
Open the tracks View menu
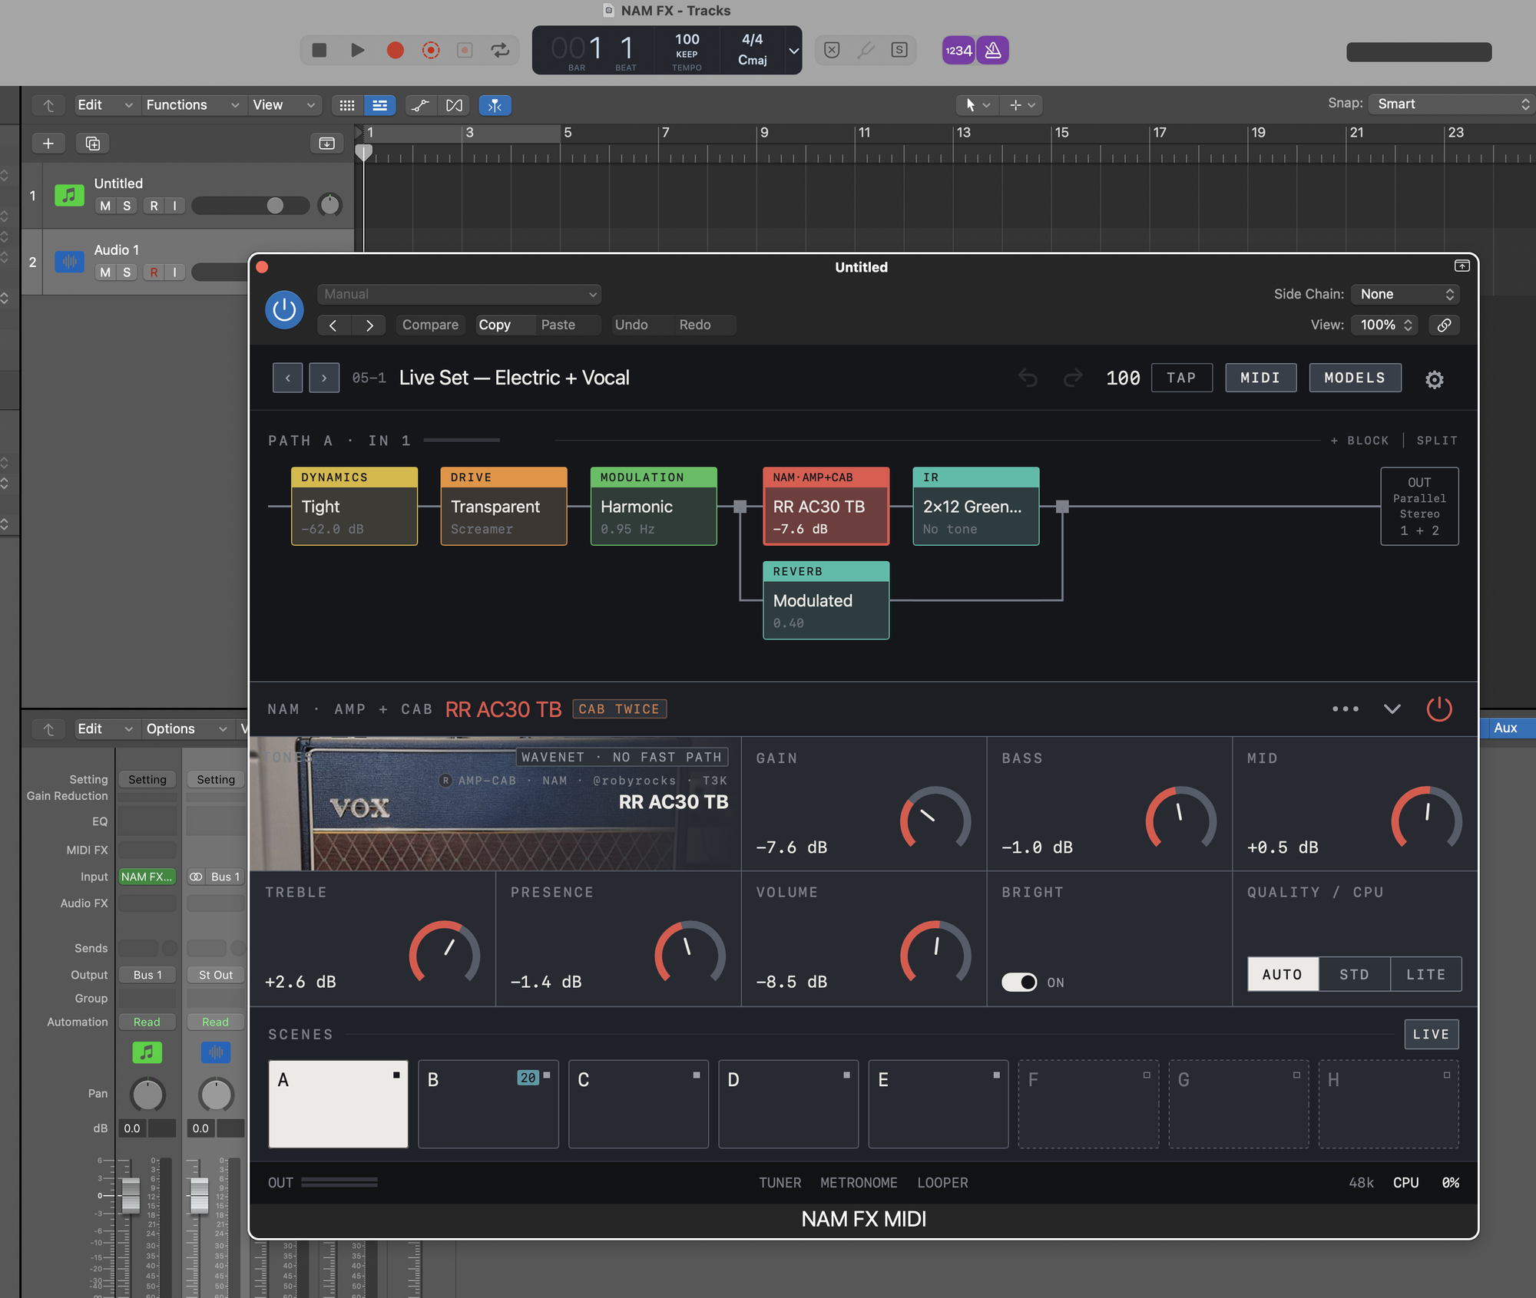283,105
